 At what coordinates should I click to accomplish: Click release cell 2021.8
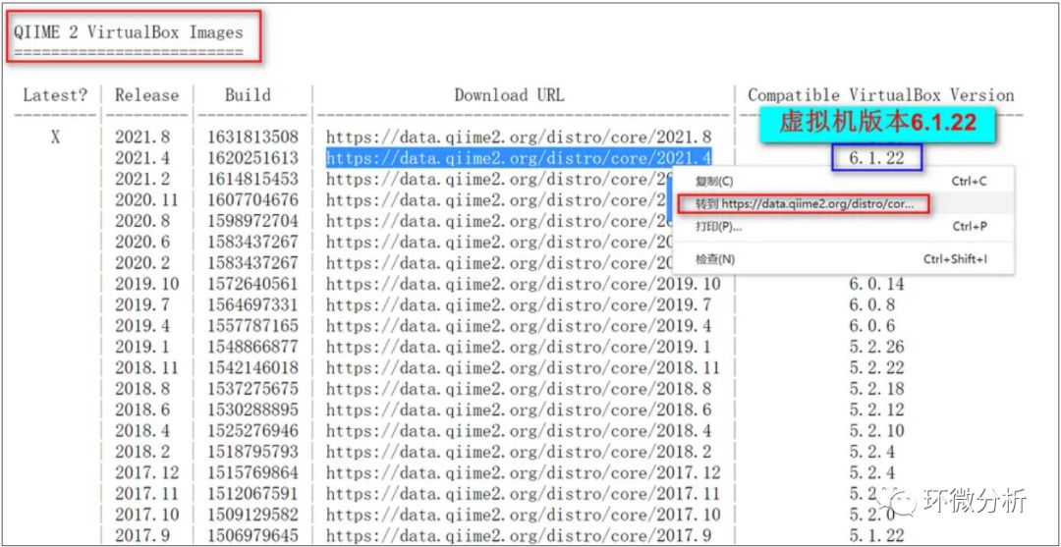click(x=142, y=137)
